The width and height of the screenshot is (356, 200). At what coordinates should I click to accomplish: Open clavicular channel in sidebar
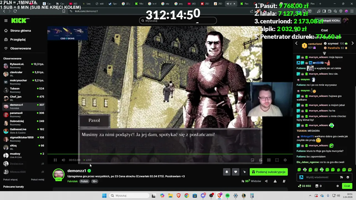24,74
